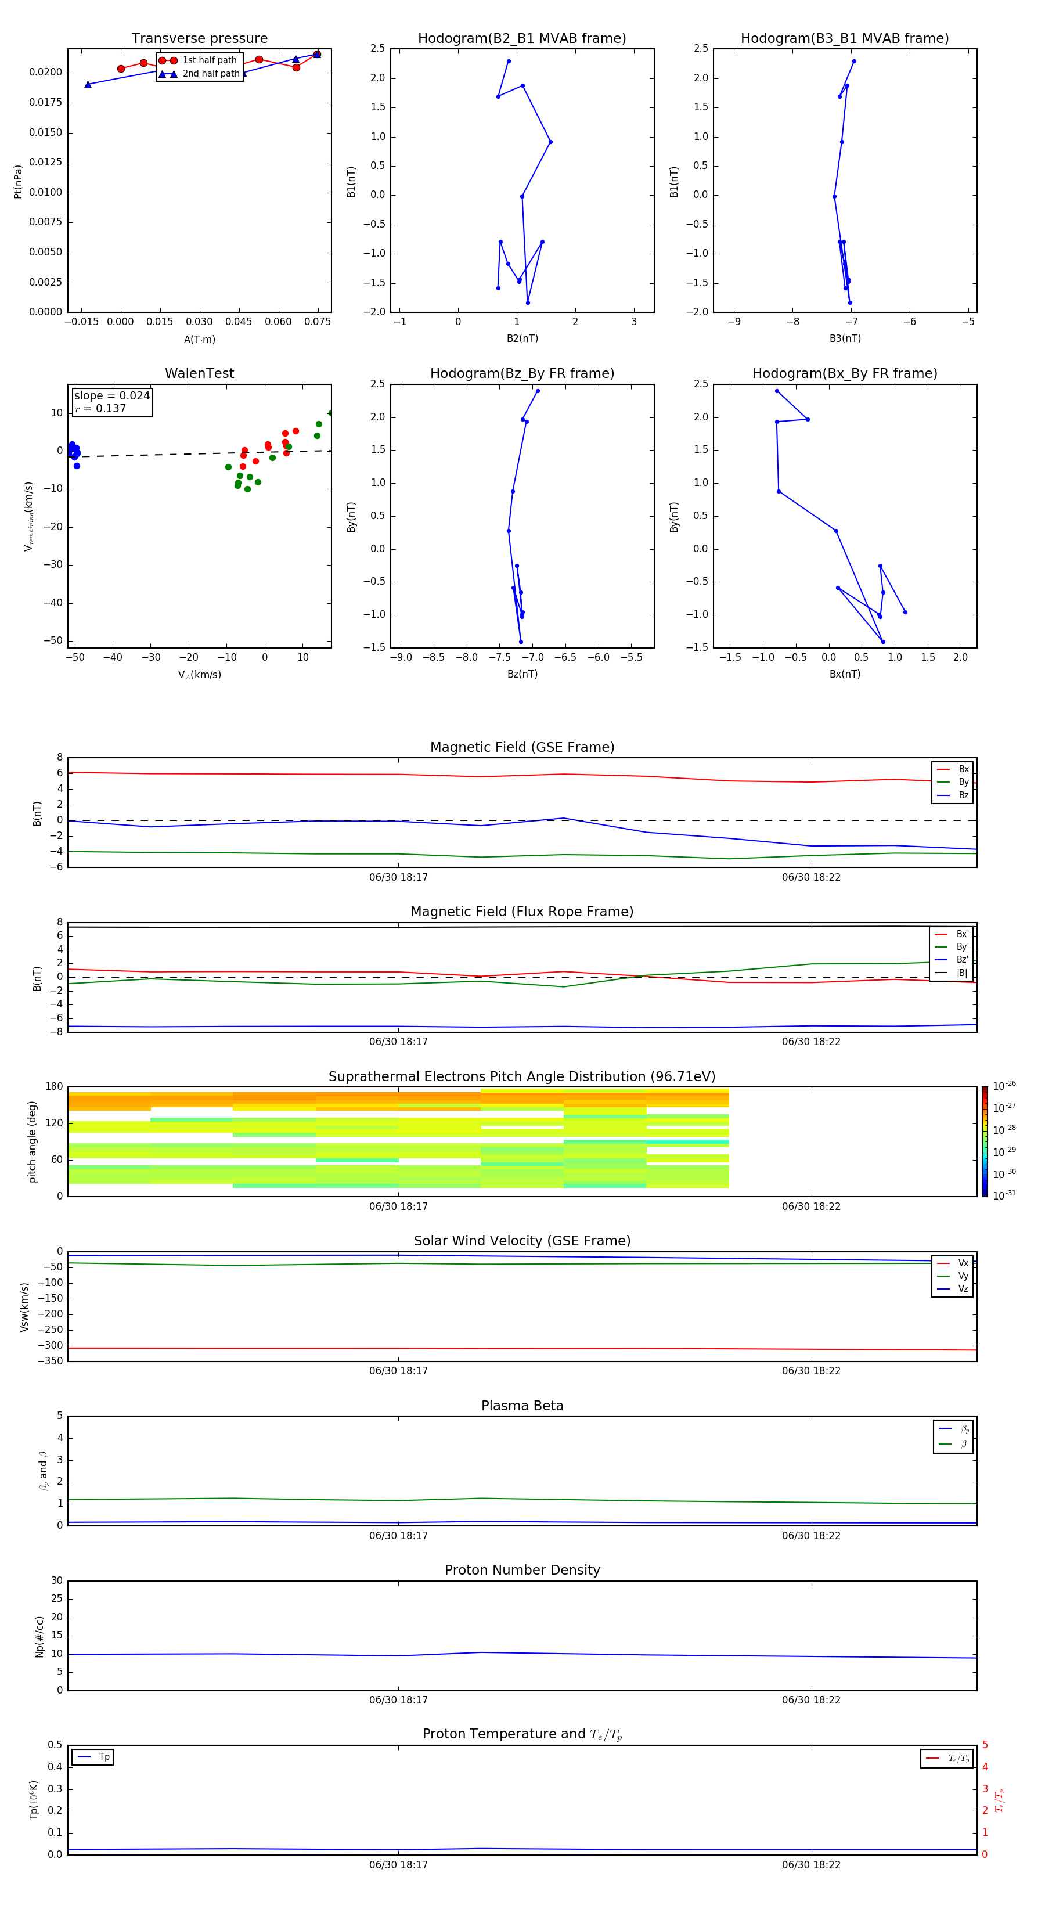Click 'Magnetic Field (Flux Rope Frame)' title
Screen dimensions: 1045x1916
point(522,912)
